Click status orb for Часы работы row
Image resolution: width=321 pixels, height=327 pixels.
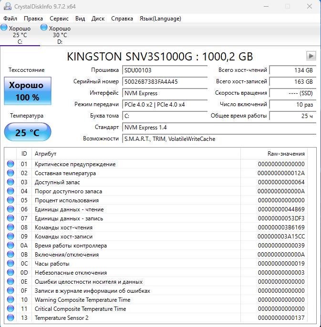tap(10, 264)
